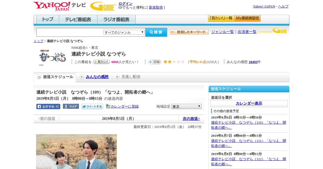Open カレンダー表示 link in schedule panel
The image size is (323, 169).
click(x=249, y=104)
